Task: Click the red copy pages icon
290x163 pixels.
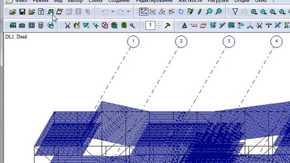Action: pos(105,25)
